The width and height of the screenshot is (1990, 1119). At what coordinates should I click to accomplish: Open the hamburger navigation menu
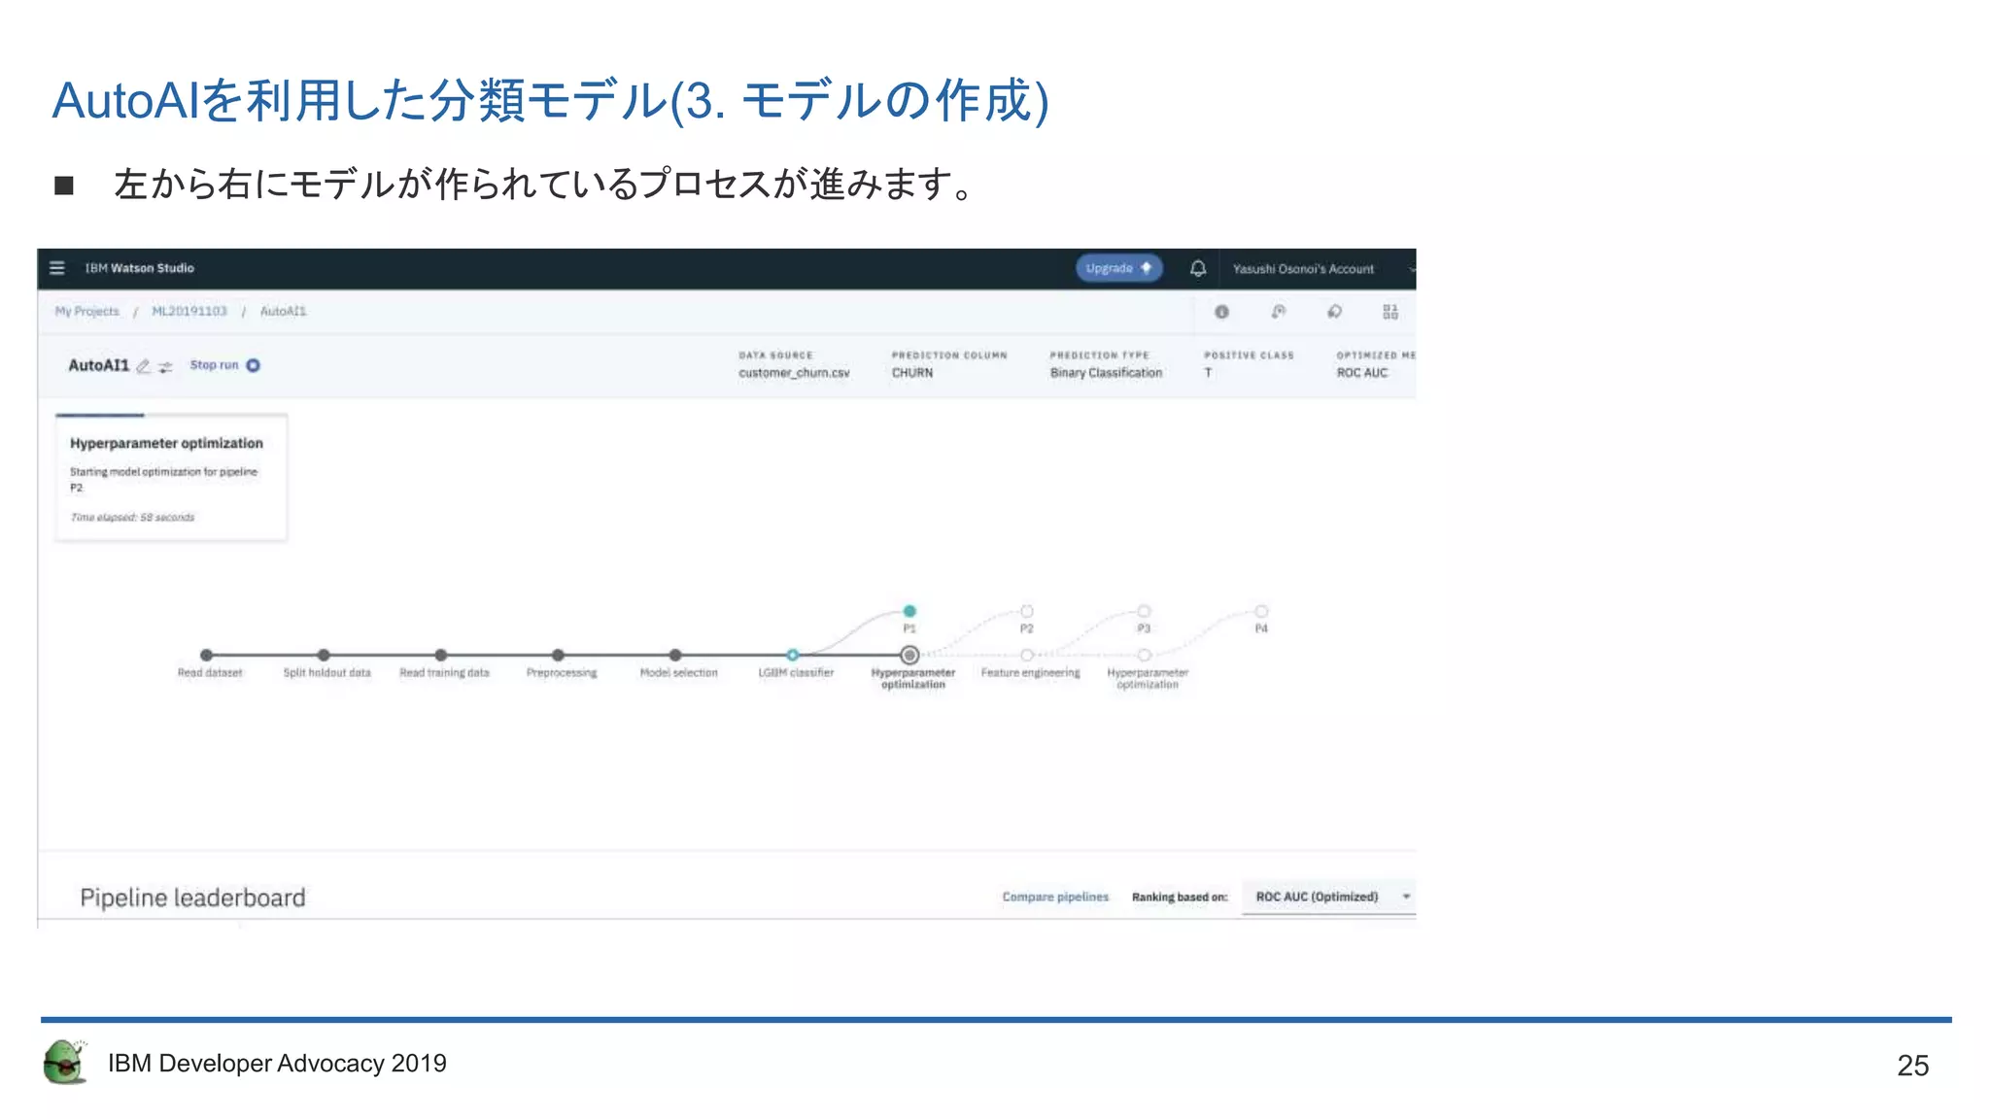point(57,268)
